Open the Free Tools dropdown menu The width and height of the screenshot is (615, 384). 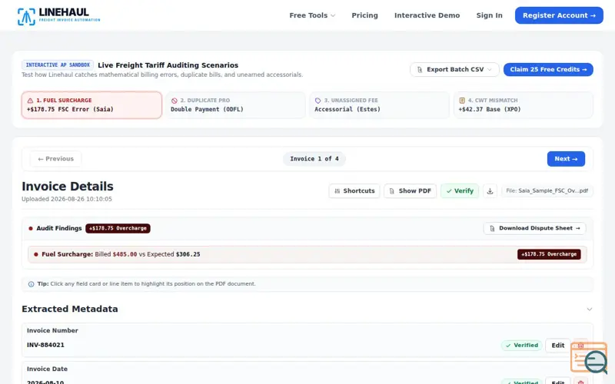(312, 15)
